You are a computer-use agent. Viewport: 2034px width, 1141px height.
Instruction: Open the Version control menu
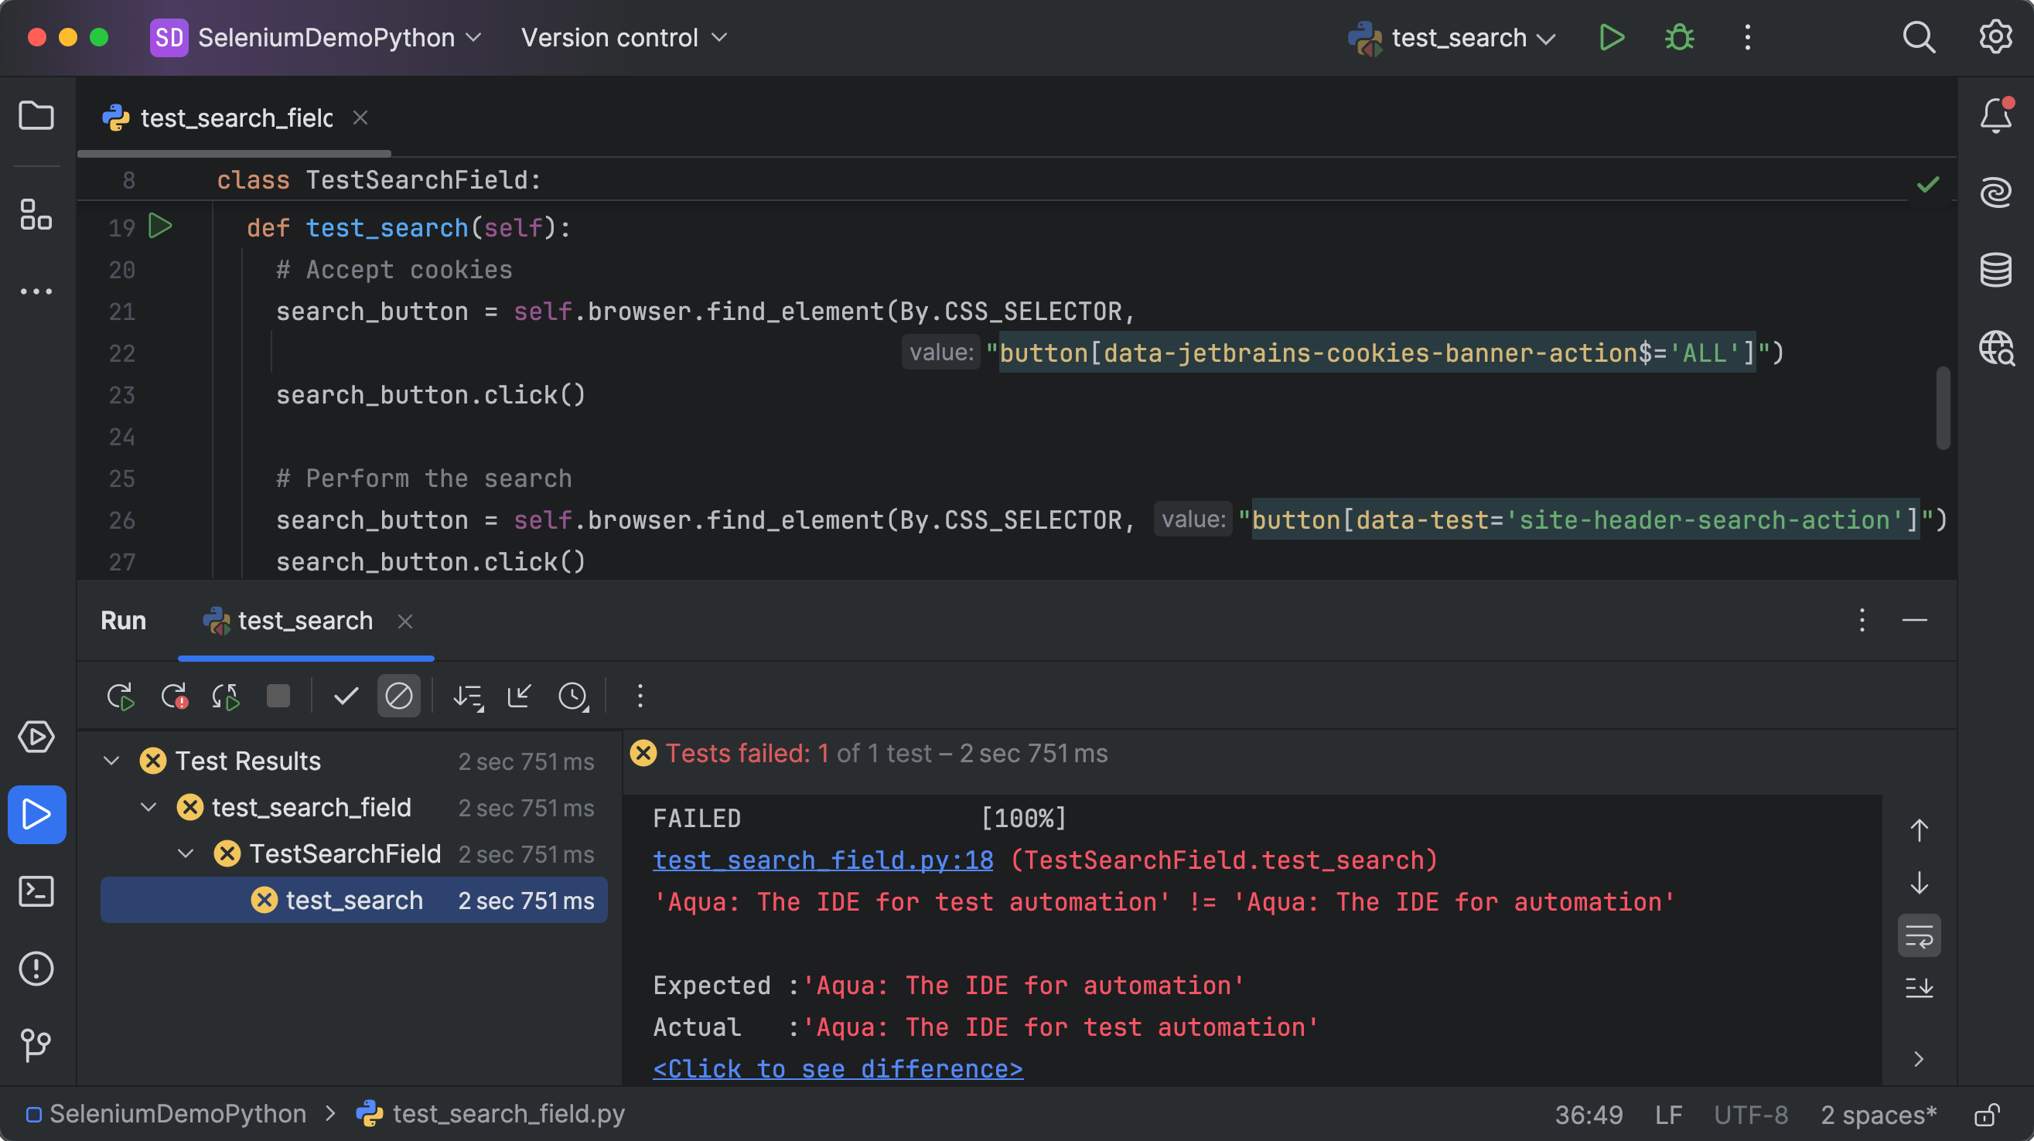pos(624,37)
